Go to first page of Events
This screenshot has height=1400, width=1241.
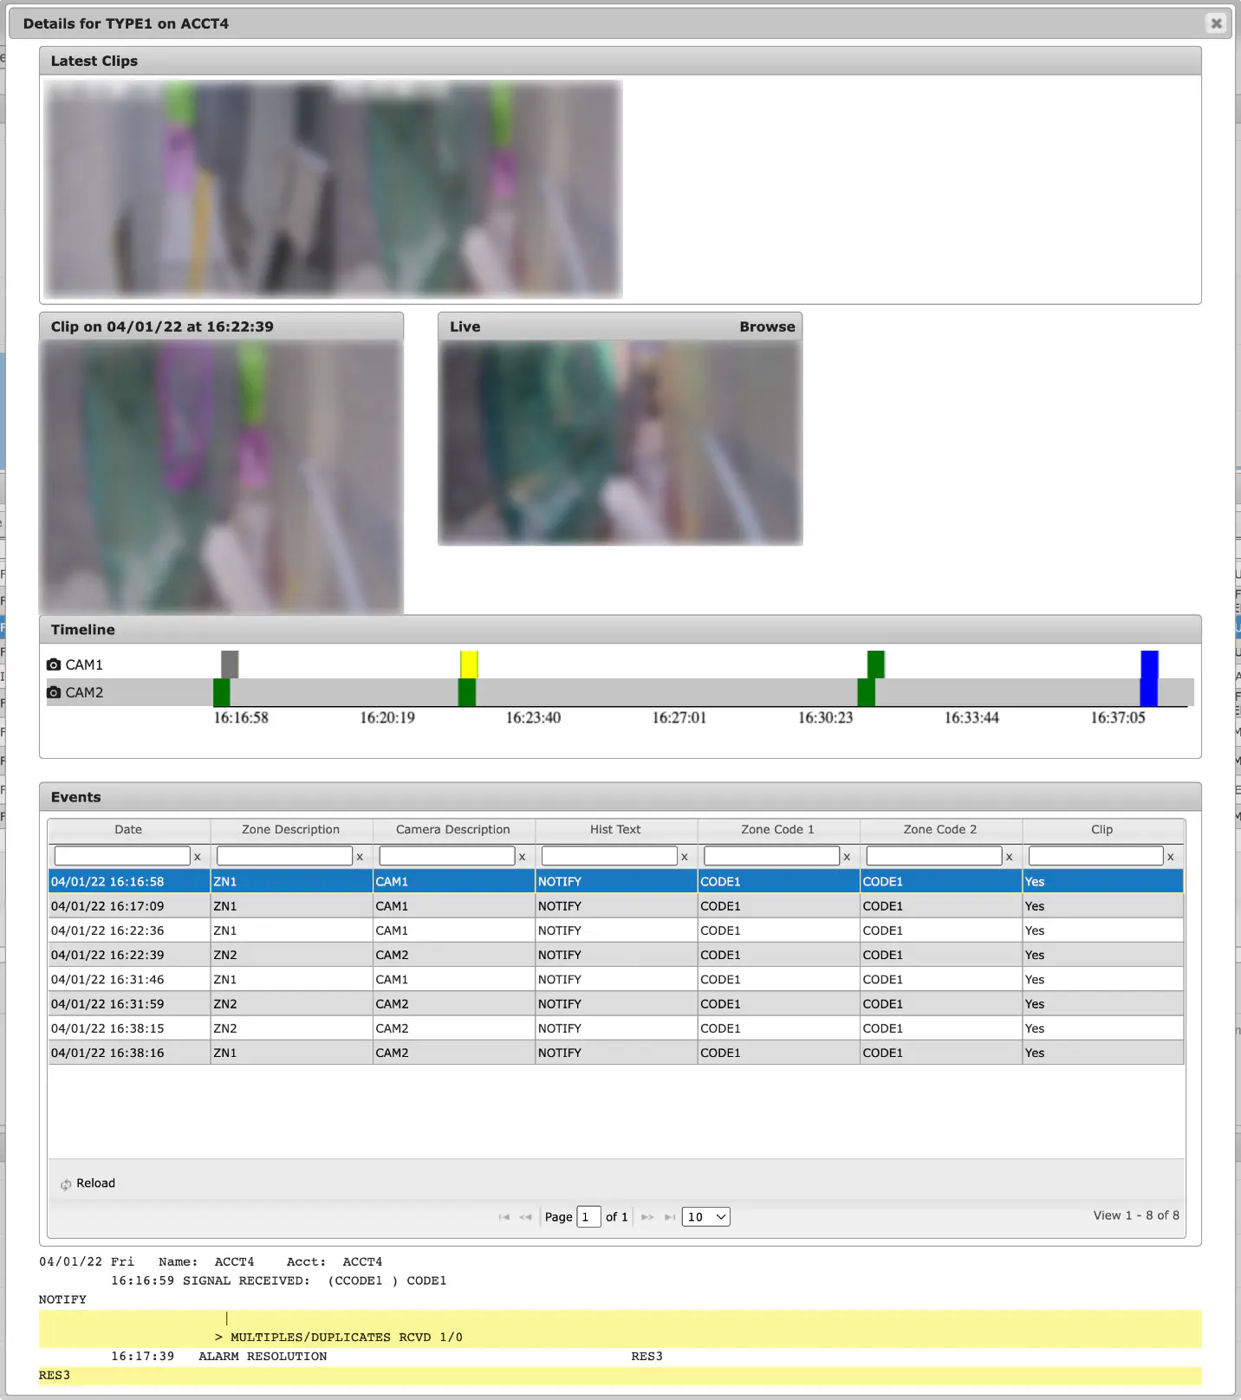point(504,1217)
